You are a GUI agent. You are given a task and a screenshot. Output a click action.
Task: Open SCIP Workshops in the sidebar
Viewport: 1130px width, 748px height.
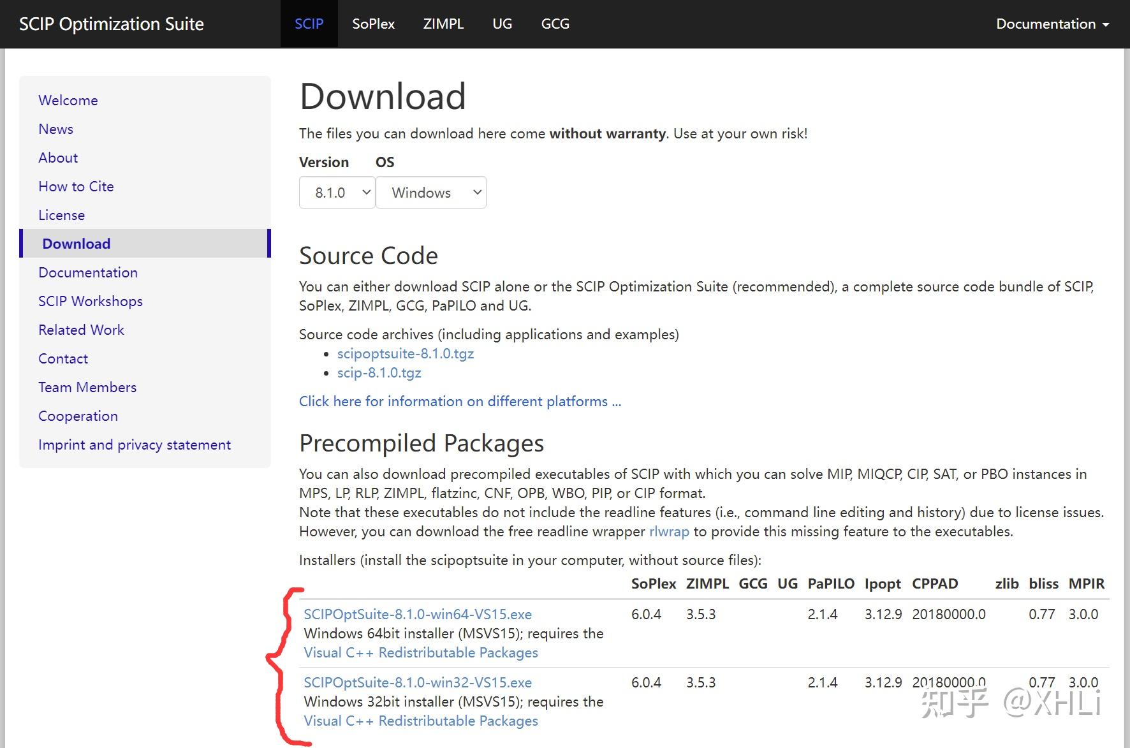91,302
